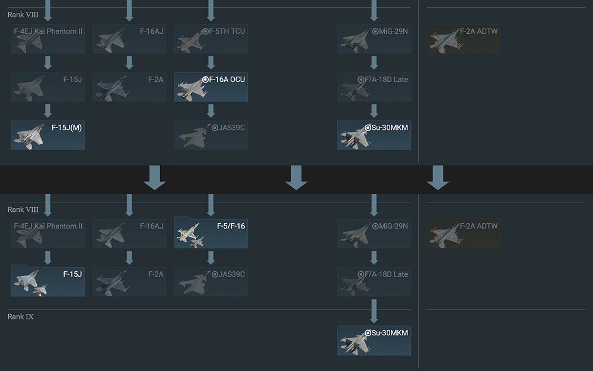Open the F-5/F-16 folder group
The height and width of the screenshot is (371, 593).
click(x=211, y=233)
